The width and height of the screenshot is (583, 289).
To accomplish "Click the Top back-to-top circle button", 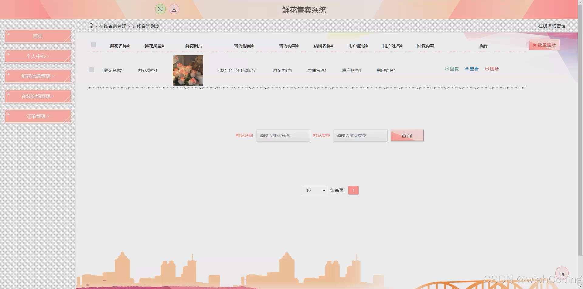I will [562, 273].
